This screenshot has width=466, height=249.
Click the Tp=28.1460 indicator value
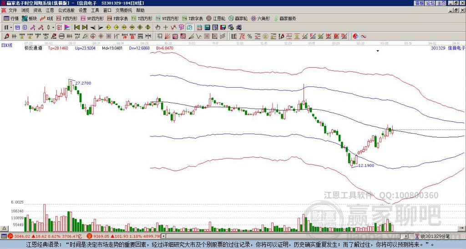(58, 48)
